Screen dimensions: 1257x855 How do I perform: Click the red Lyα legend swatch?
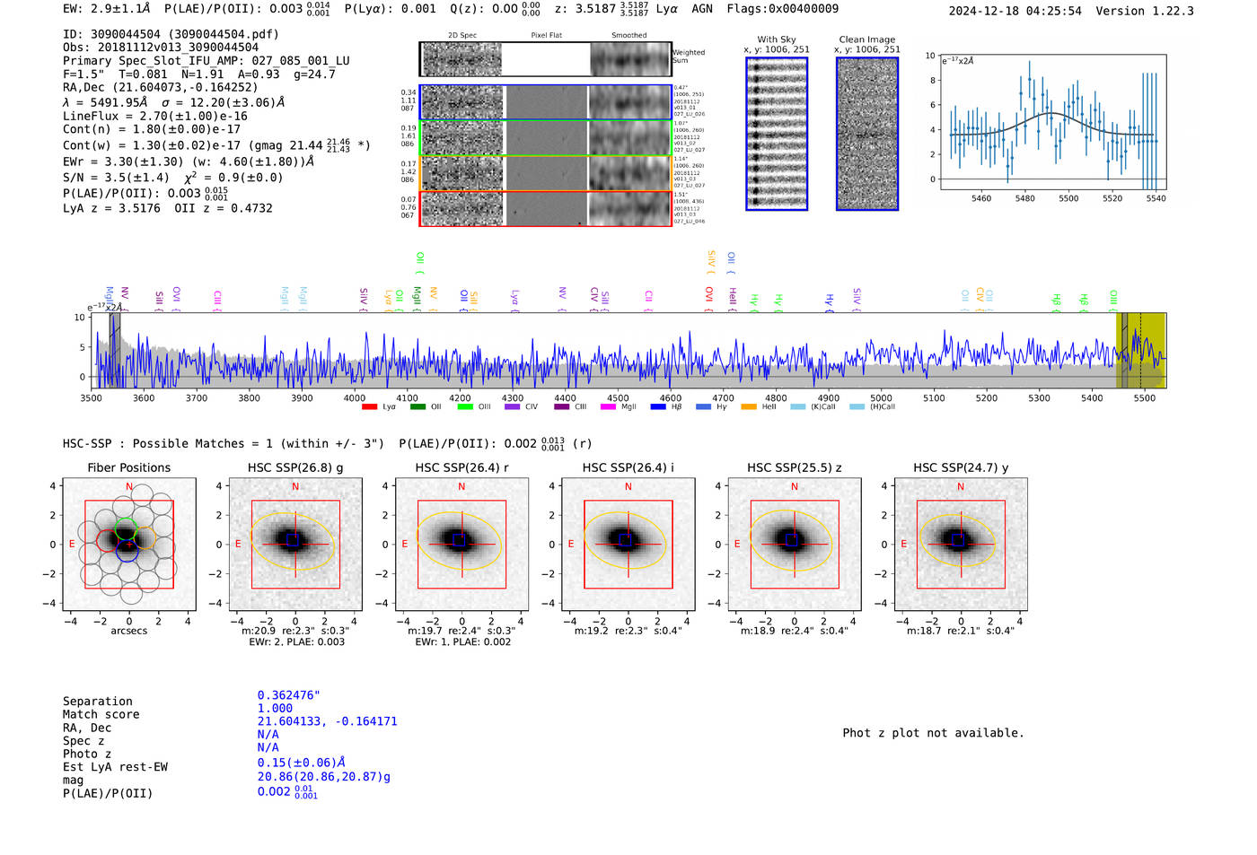pos(369,407)
